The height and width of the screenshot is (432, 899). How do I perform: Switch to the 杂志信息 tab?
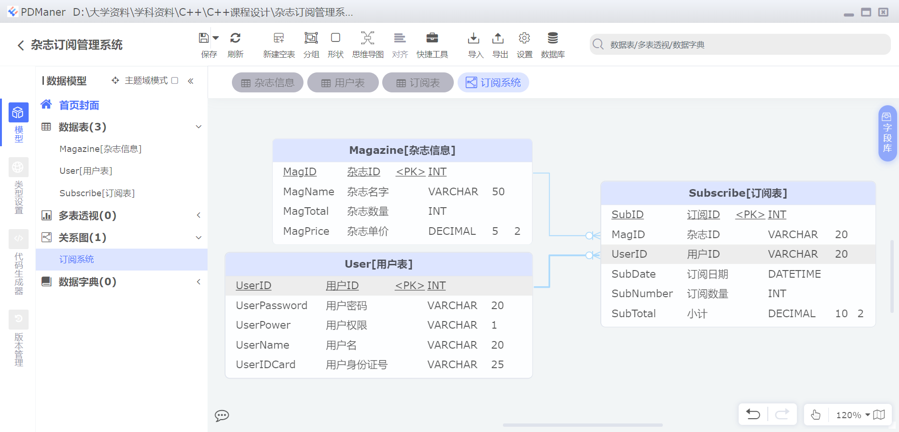267,82
